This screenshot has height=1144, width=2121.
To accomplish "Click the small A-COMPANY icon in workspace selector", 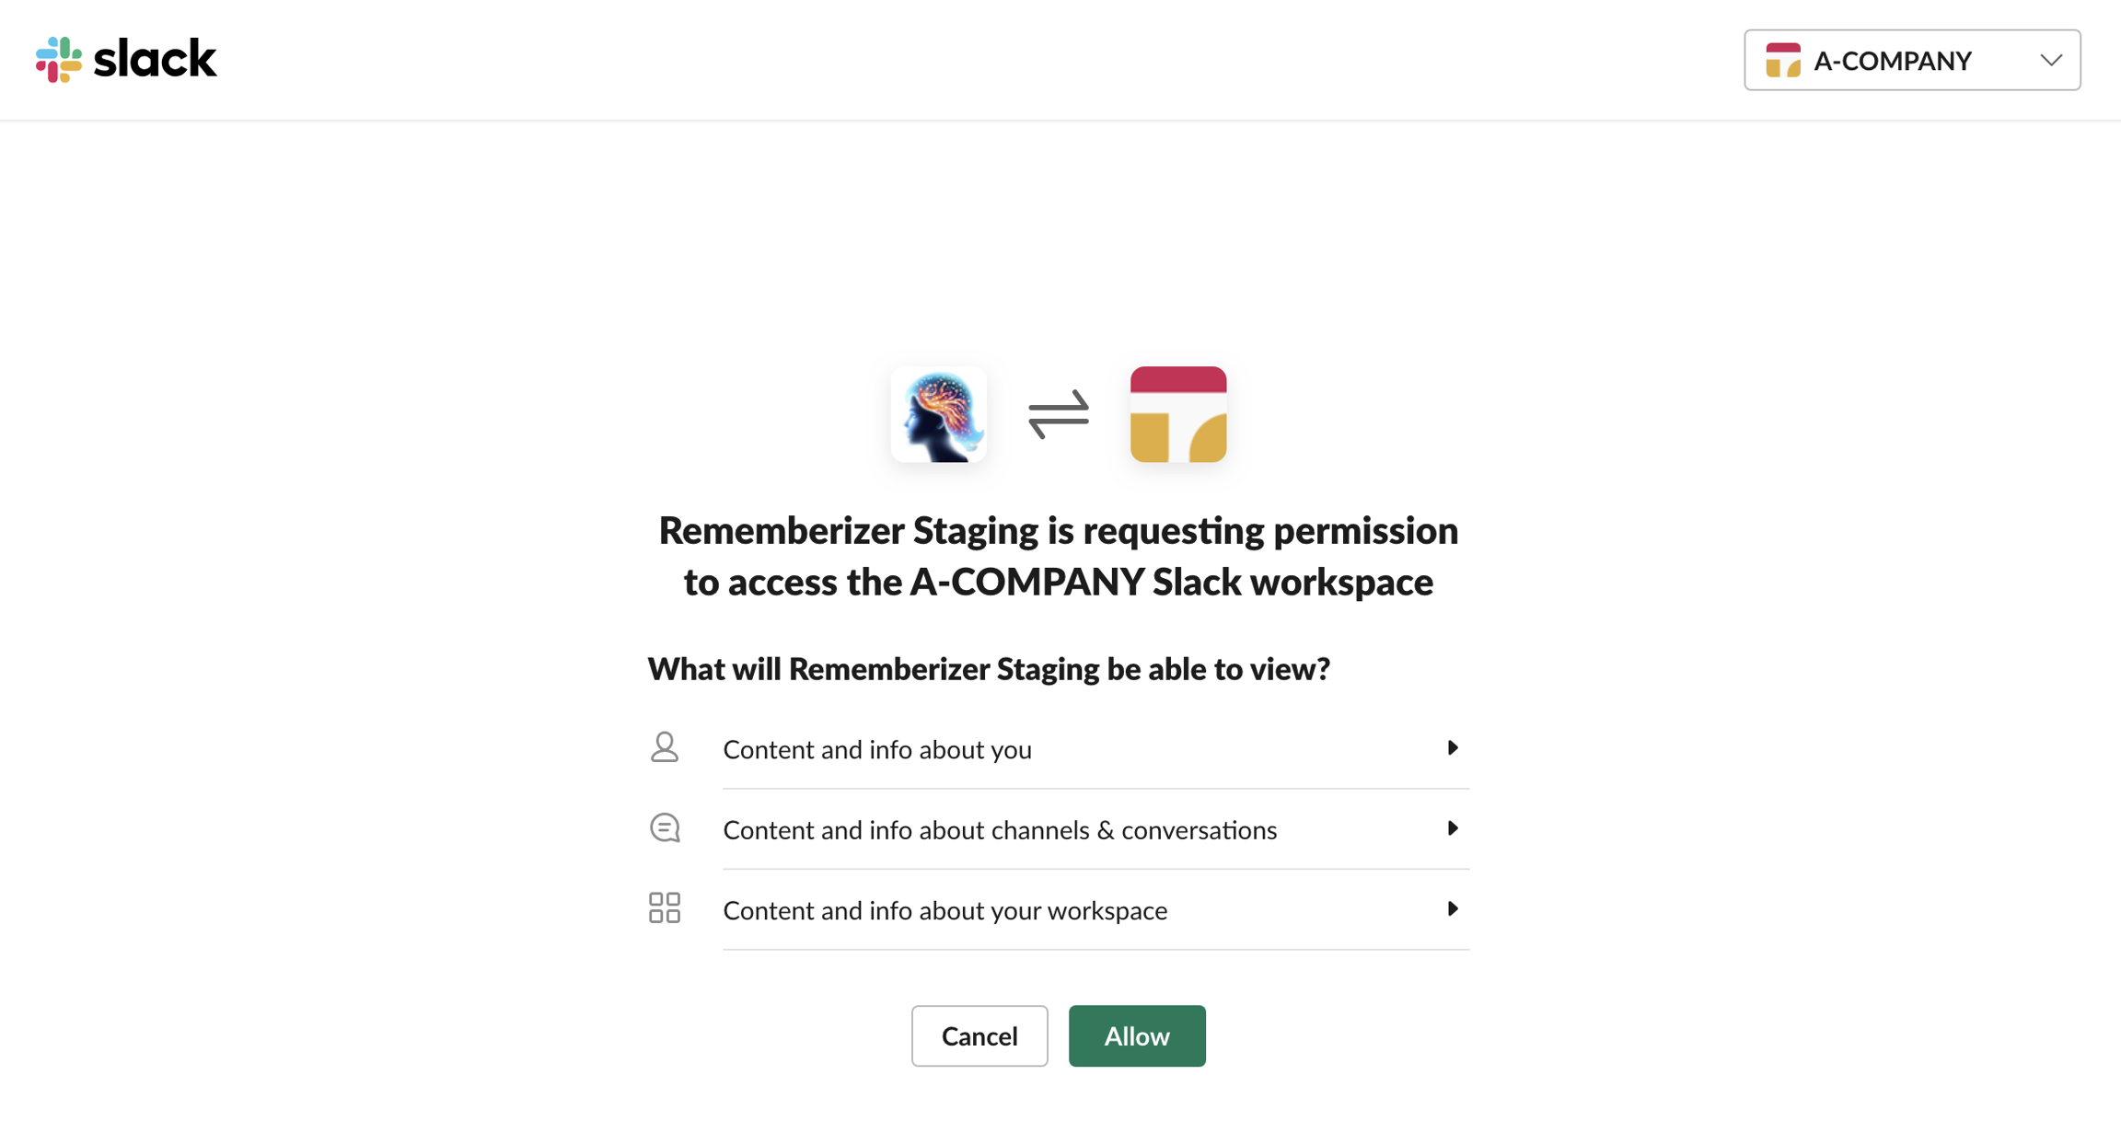I will pos(1782,61).
